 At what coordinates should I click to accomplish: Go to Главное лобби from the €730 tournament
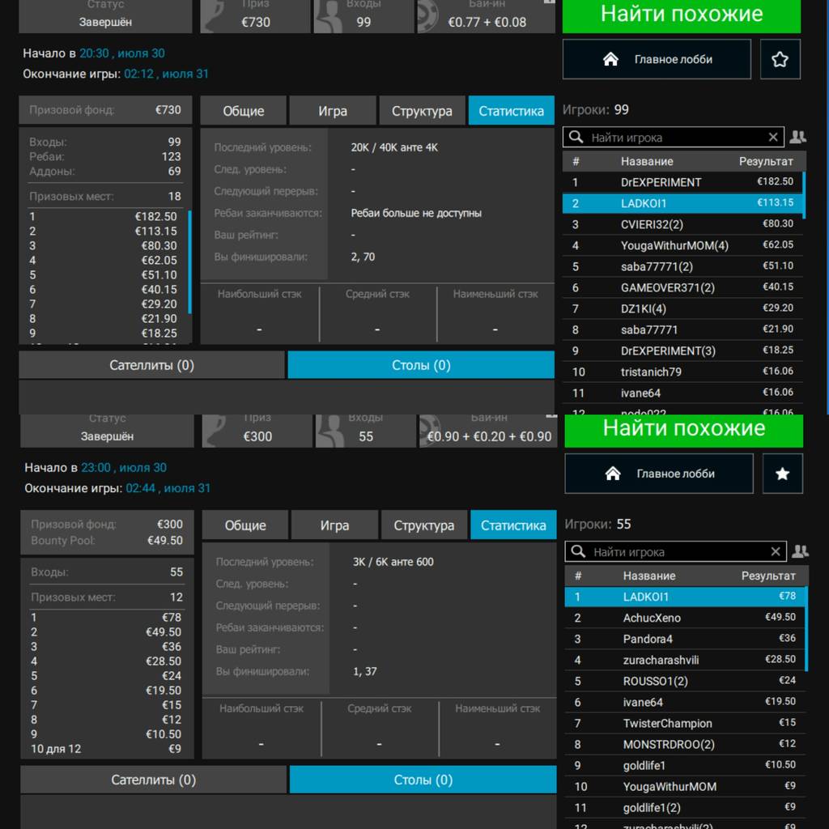tap(657, 59)
